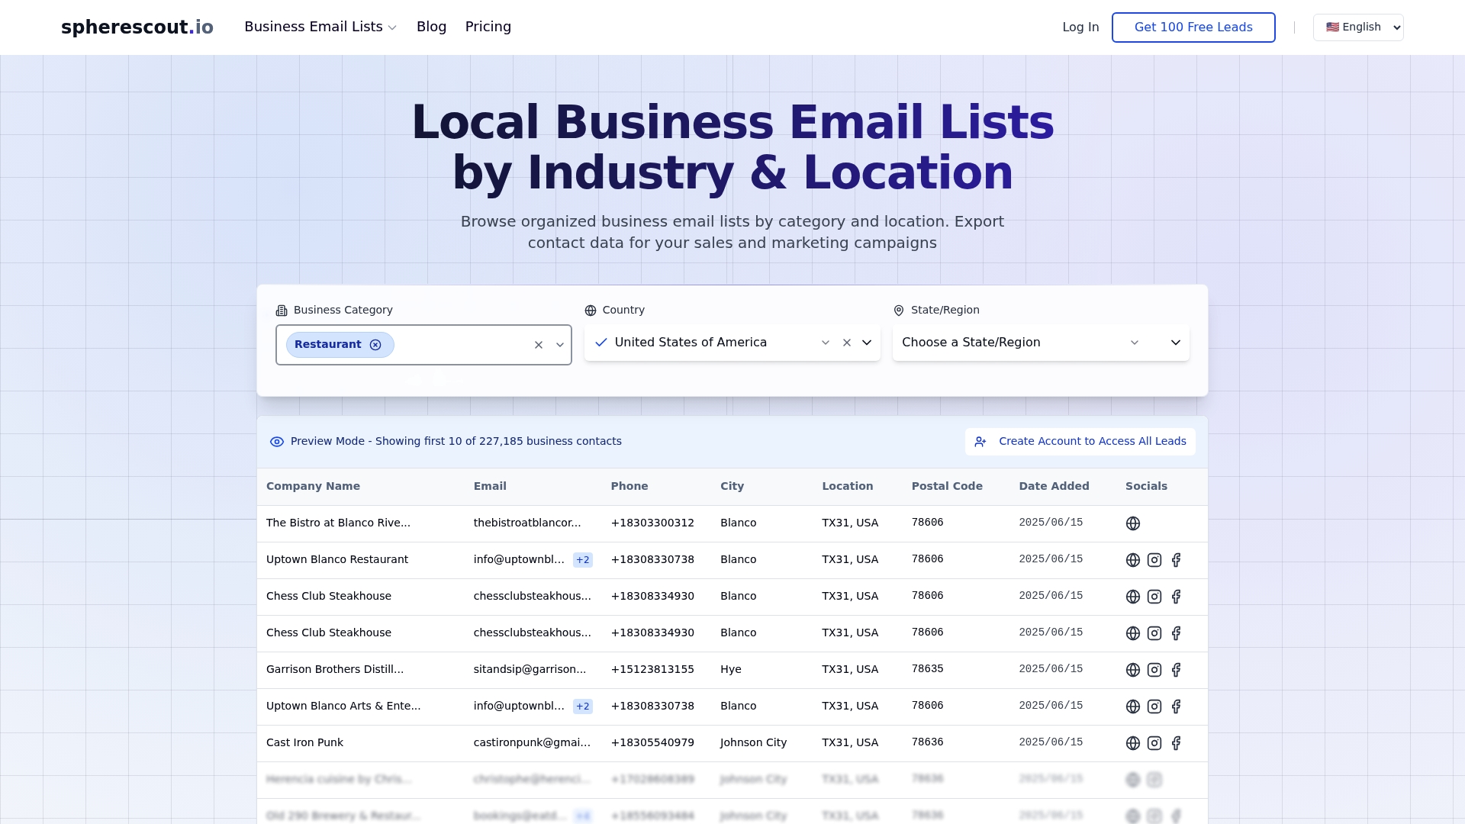Viewport: 1465px width, 824px height.
Task: Open Facebook icon for Garrison Brothers row
Action: click(1176, 670)
